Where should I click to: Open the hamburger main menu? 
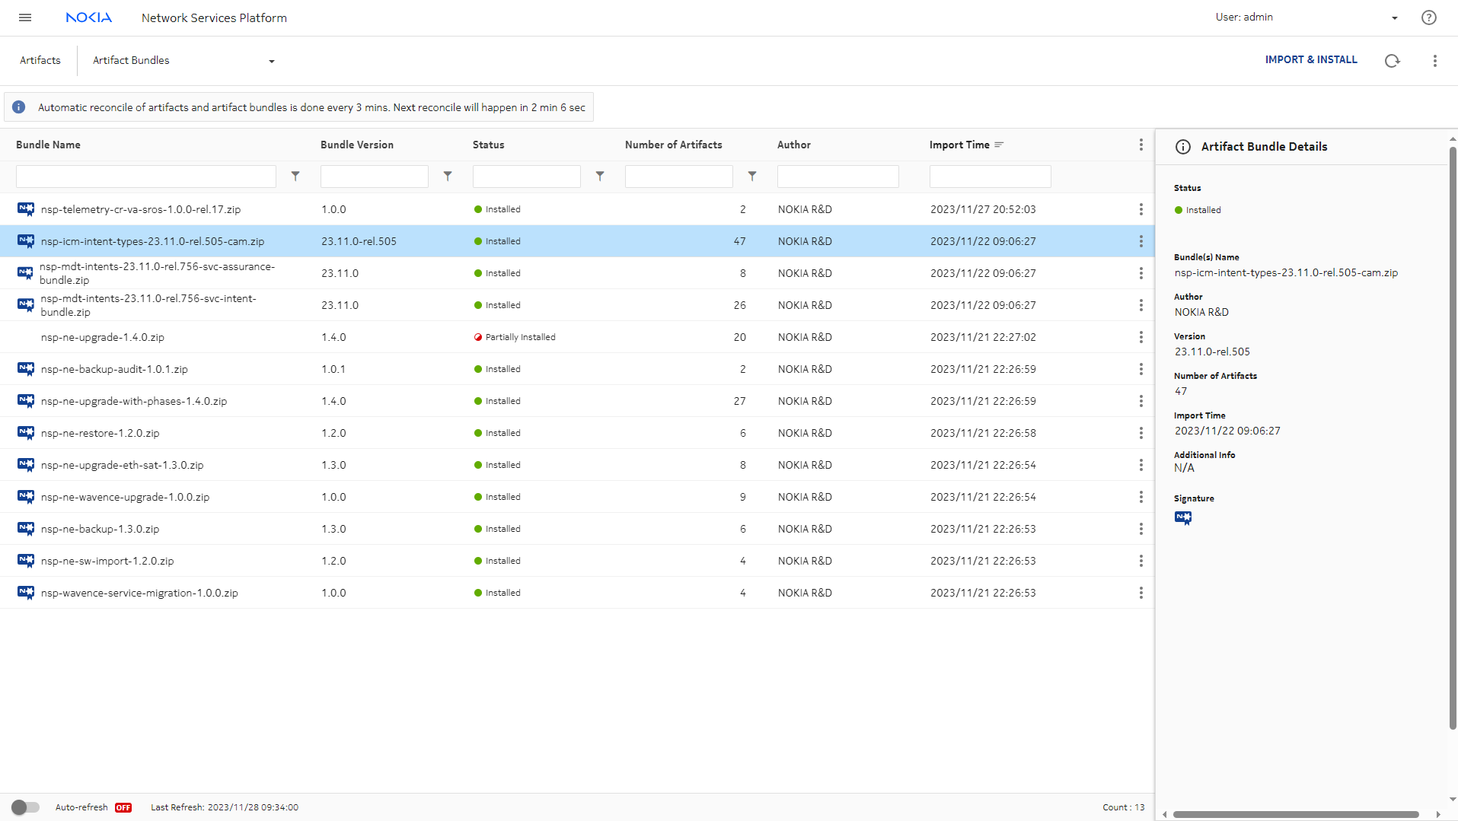click(25, 18)
